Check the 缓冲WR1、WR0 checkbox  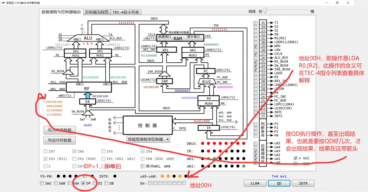coord(142,166)
